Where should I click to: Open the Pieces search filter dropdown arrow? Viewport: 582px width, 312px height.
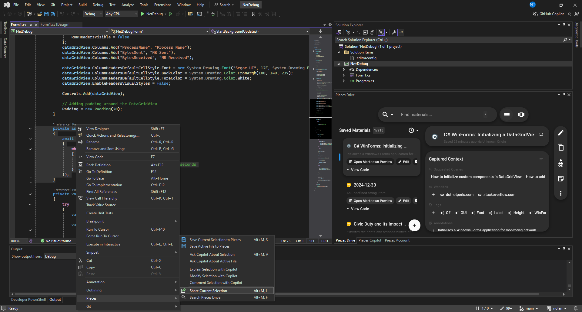[392, 115]
